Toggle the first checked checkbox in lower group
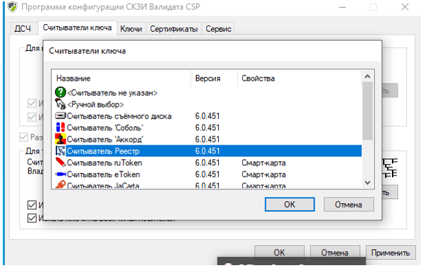Screen dimensions: 425x270 (x=32, y=205)
